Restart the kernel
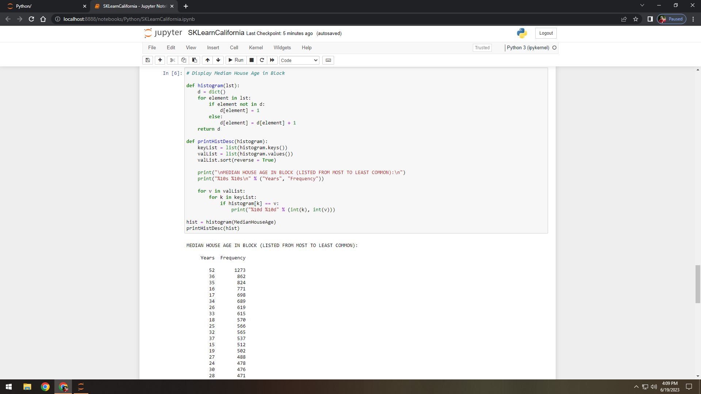This screenshot has height=394, width=701. pyautogui.click(x=262, y=60)
